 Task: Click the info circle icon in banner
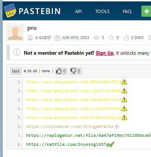pyautogui.click(x=17, y=52)
